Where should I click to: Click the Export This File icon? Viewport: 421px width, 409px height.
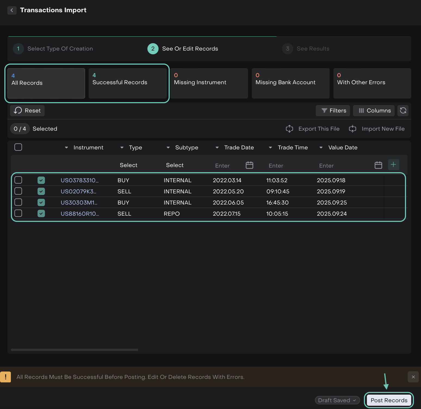pyautogui.click(x=289, y=129)
